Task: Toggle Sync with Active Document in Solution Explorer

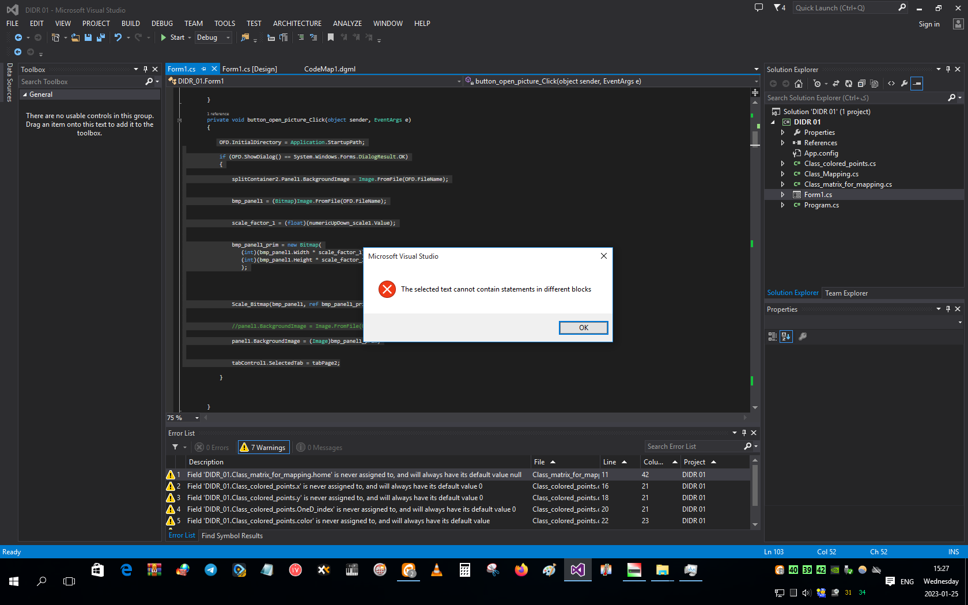Action: (836, 84)
